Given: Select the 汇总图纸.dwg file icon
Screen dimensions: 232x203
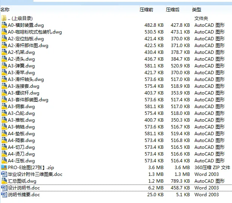Looking at the screenshot, I should click(x=4, y=181).
